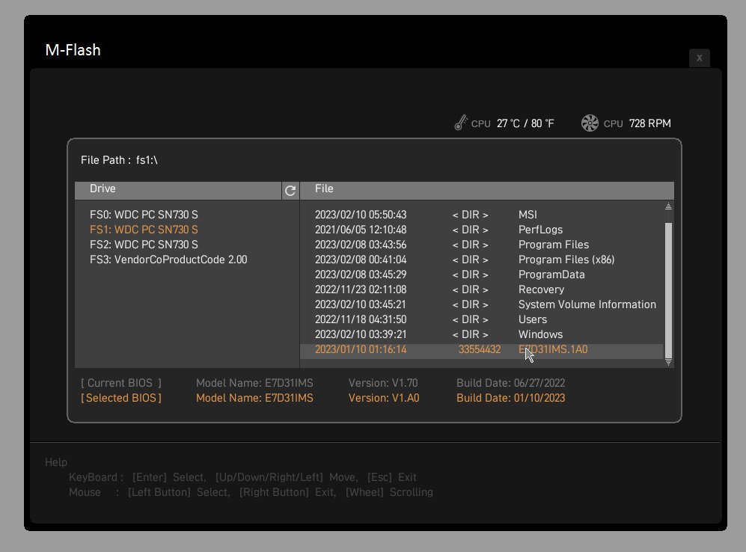
Task: Click the CPU fan speed icon
Action: [x=590, y=123]
